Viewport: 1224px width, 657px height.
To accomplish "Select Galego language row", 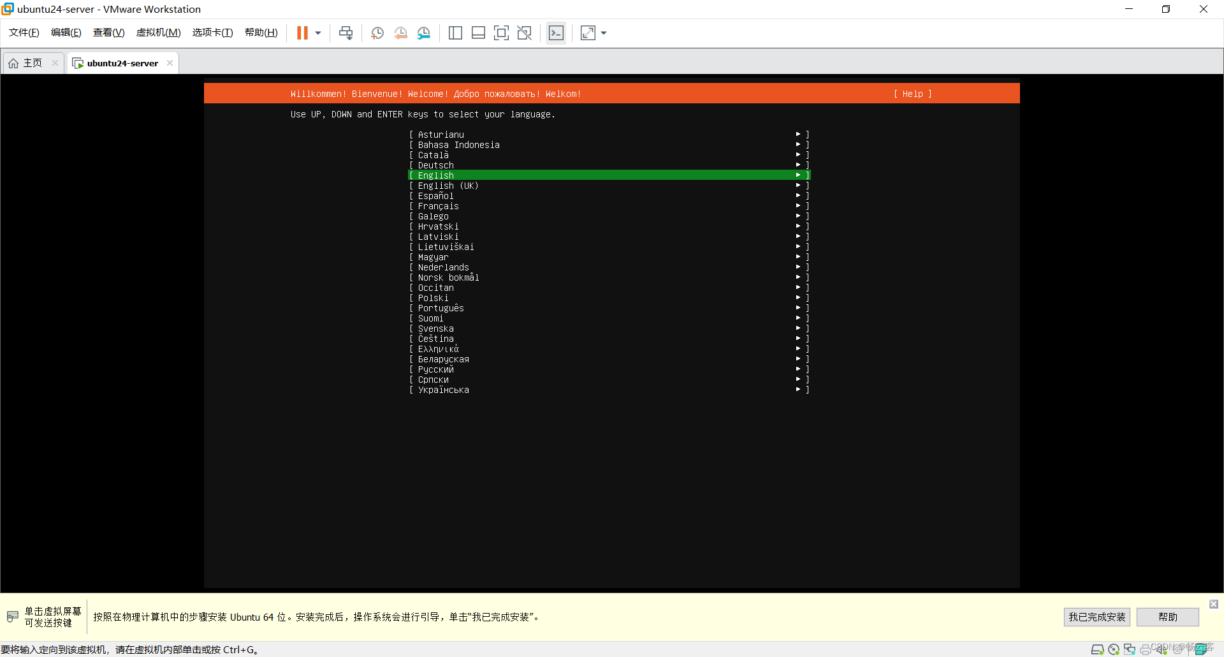I will coord(609,216).
